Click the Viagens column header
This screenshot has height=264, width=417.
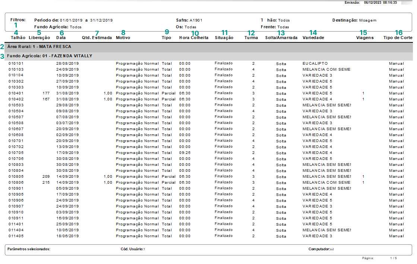pos(365,38)
